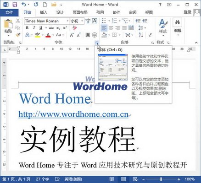201x183 pixels.
Task: Click the phonetic guide (wén) icon
Action: point(88,21)
